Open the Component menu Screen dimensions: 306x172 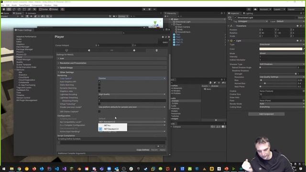(x=37, y=5)
